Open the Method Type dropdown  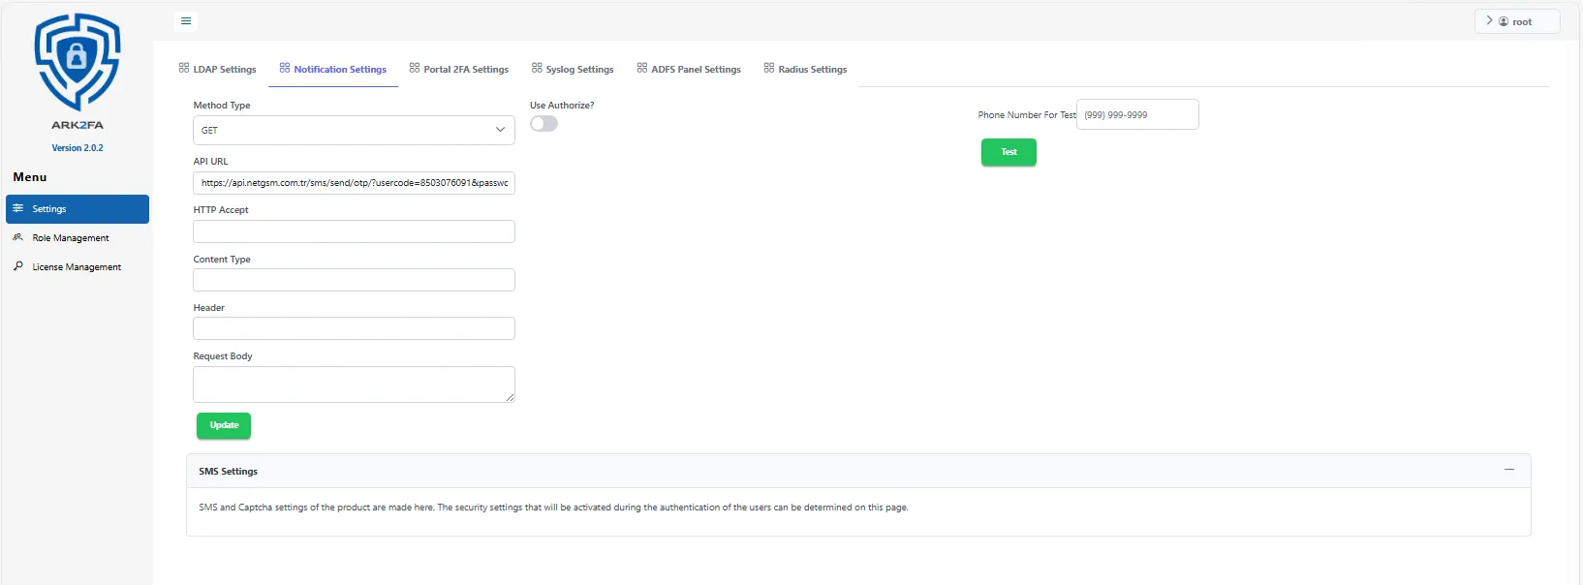354,130
